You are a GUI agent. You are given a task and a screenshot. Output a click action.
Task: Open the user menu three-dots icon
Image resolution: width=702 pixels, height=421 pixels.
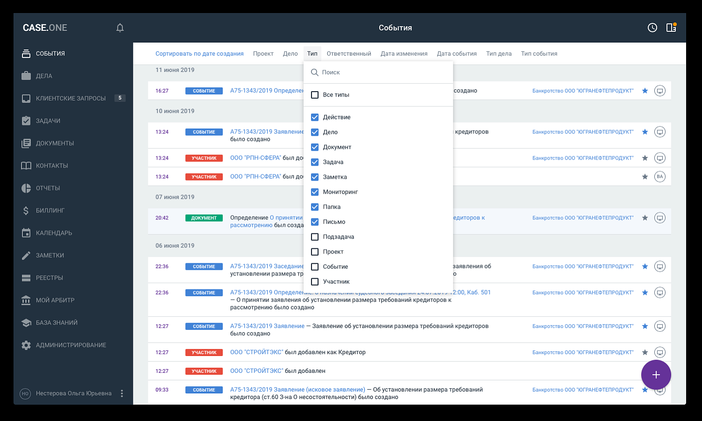point(122,393)
